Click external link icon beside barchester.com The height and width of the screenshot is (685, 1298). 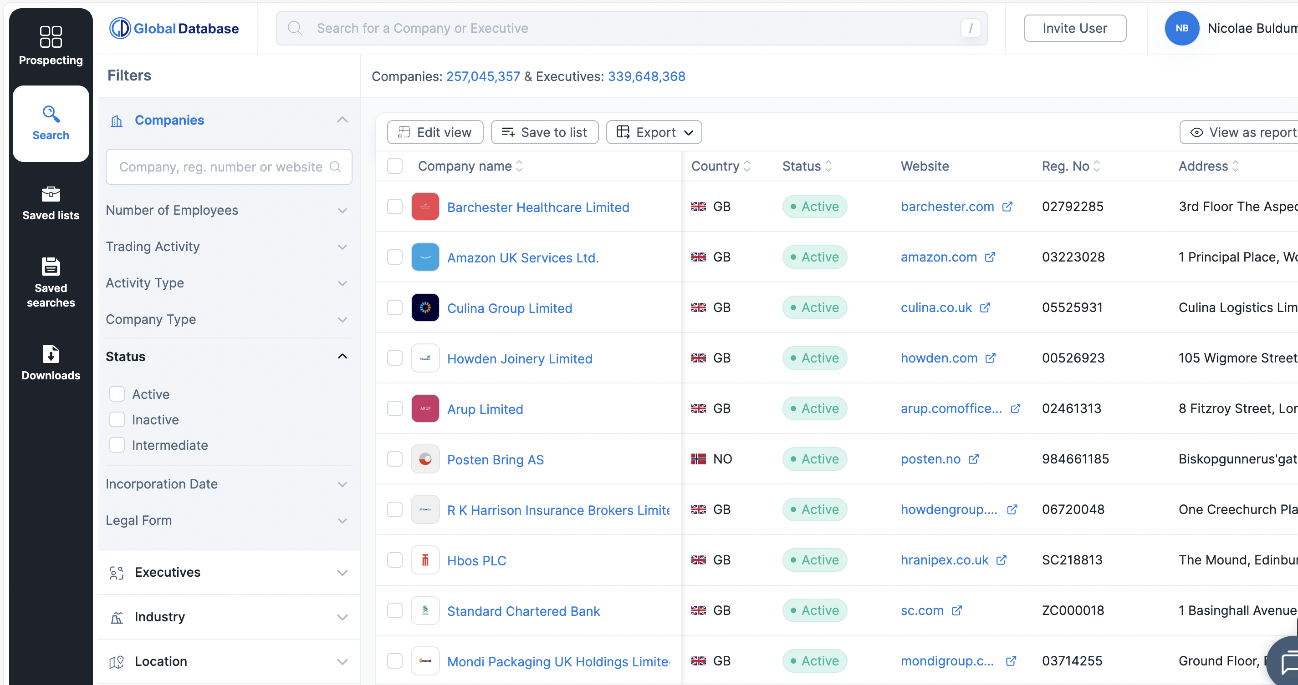pos(1007,207)
